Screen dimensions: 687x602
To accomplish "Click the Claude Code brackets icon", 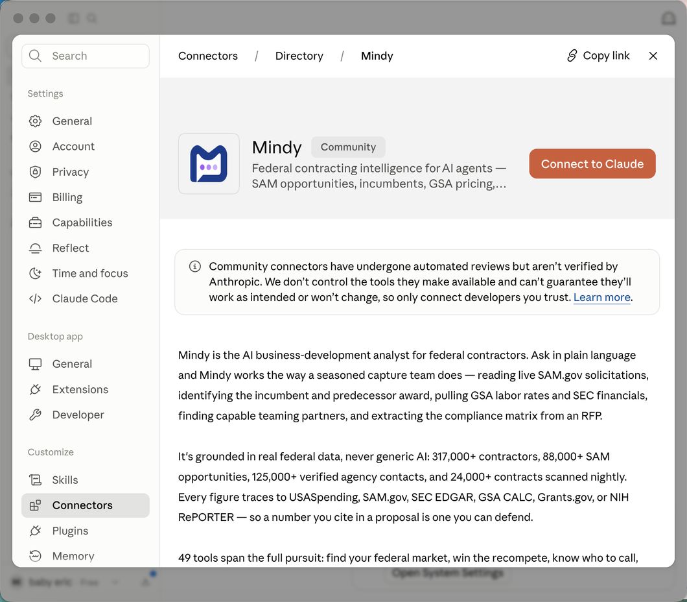I will pos(35,298).
